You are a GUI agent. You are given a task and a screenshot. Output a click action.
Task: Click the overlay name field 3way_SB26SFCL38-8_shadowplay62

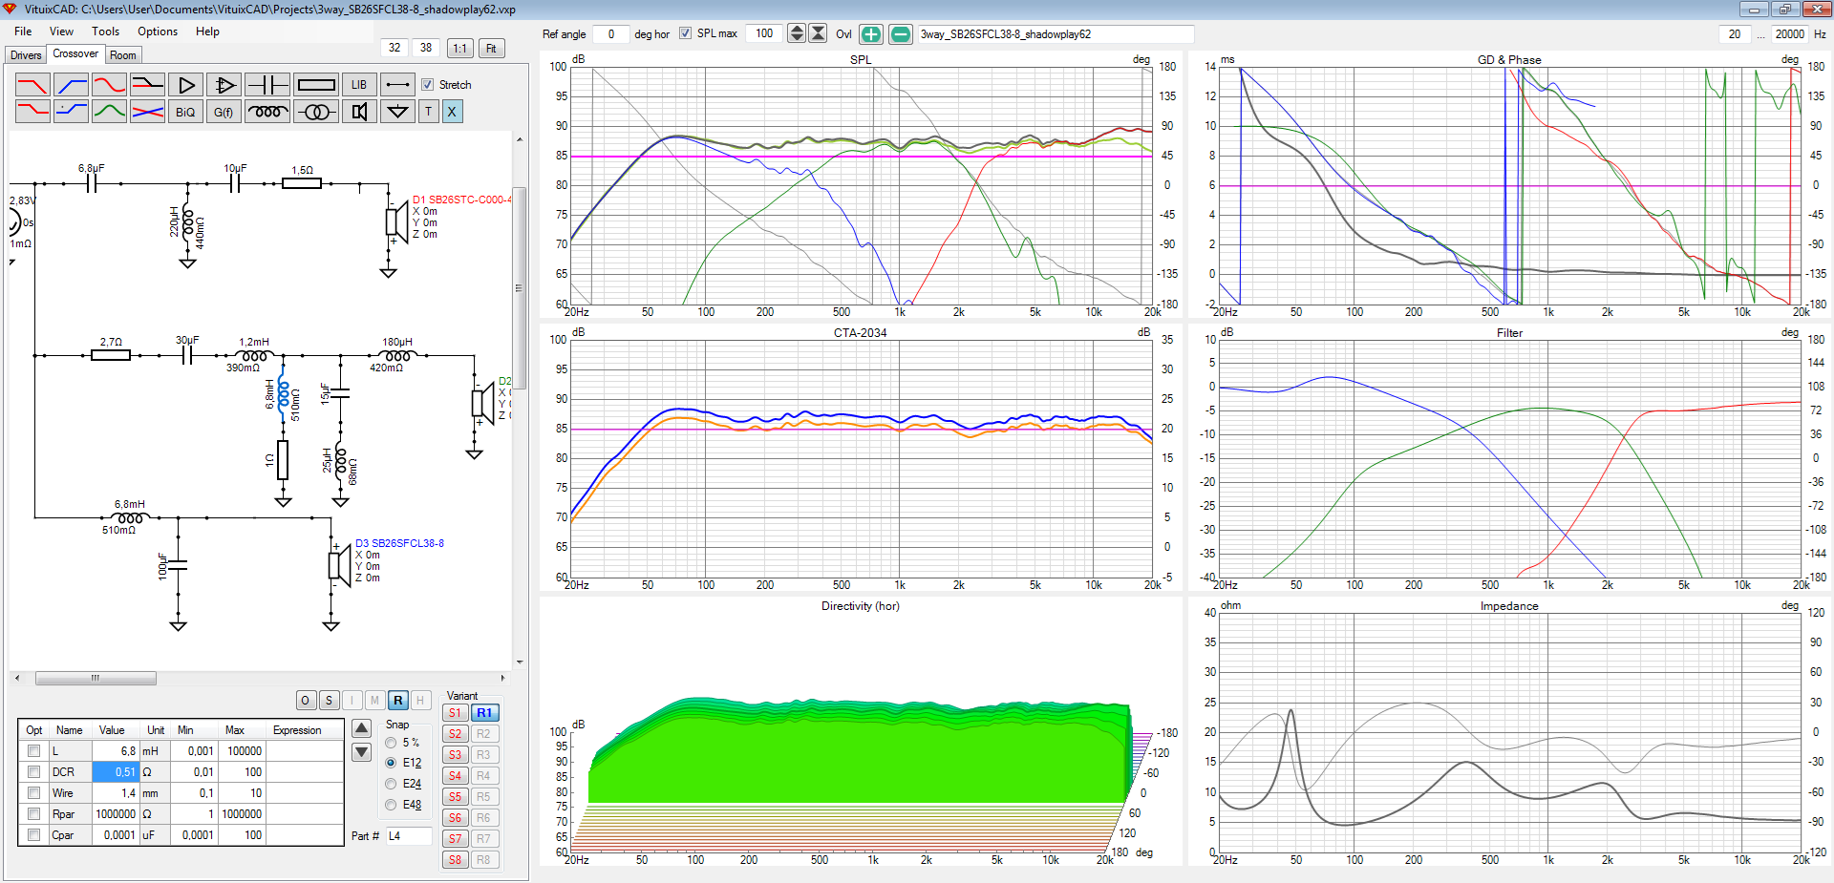(1056, 34)
